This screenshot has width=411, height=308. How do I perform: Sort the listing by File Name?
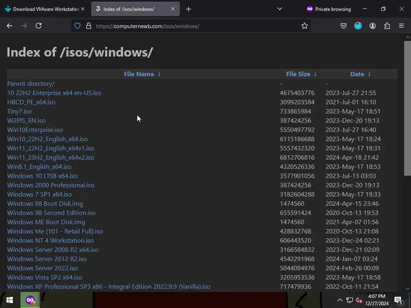[139, 74]
